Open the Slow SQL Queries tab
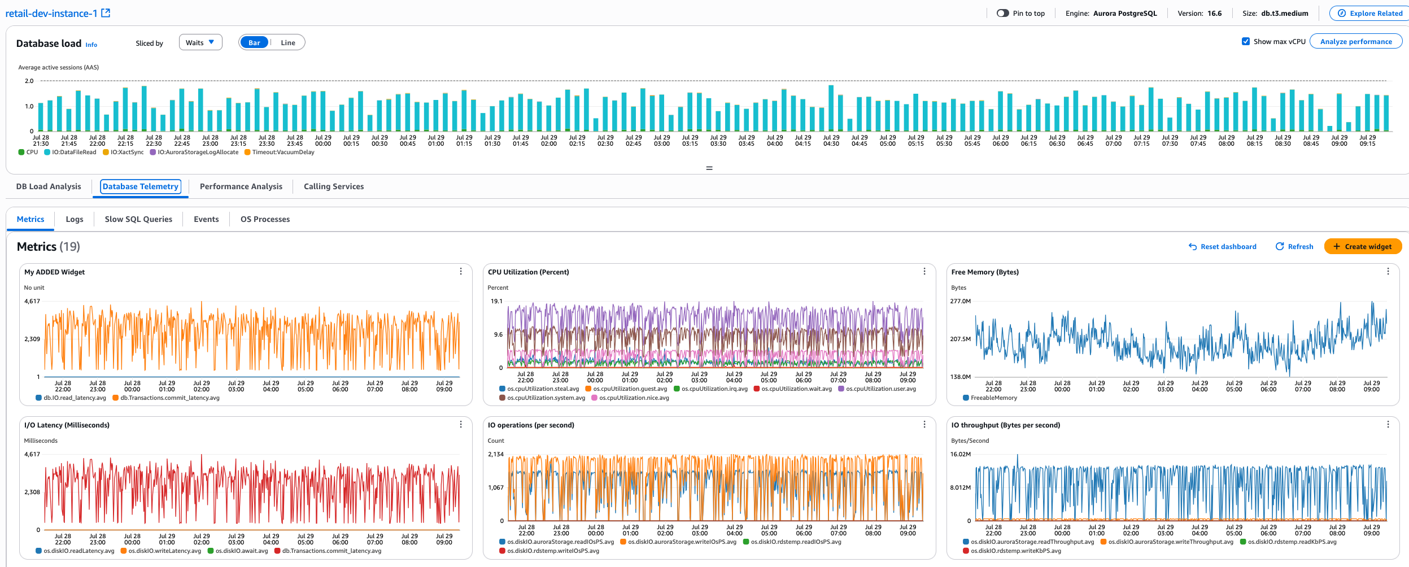Image resolution: width=1409 pixels, height=567 pixels. click(x=138, y=219)
